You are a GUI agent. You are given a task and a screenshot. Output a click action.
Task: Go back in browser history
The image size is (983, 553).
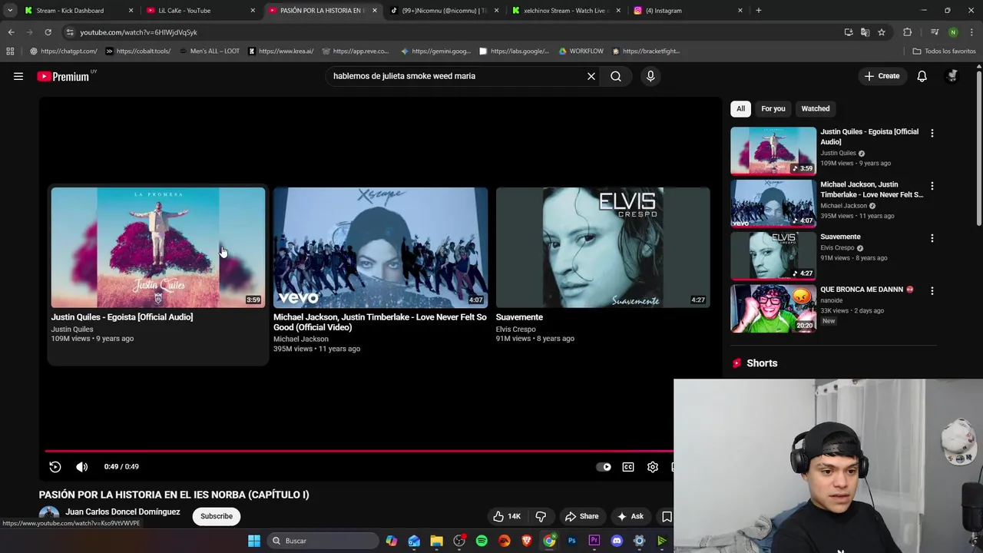tap(11, 32)
